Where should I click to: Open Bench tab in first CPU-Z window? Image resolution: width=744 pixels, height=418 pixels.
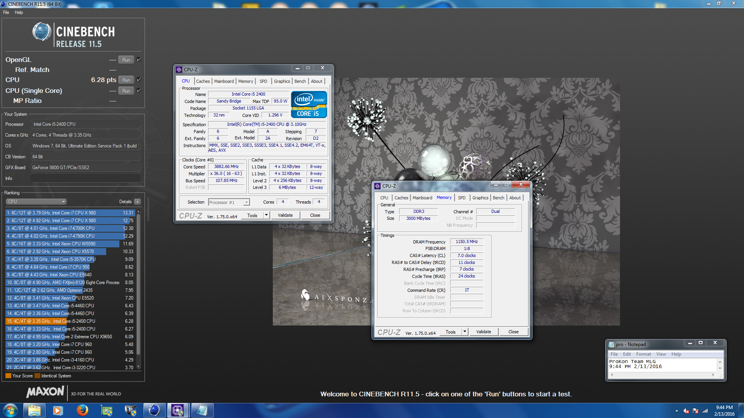click(300, 81)
